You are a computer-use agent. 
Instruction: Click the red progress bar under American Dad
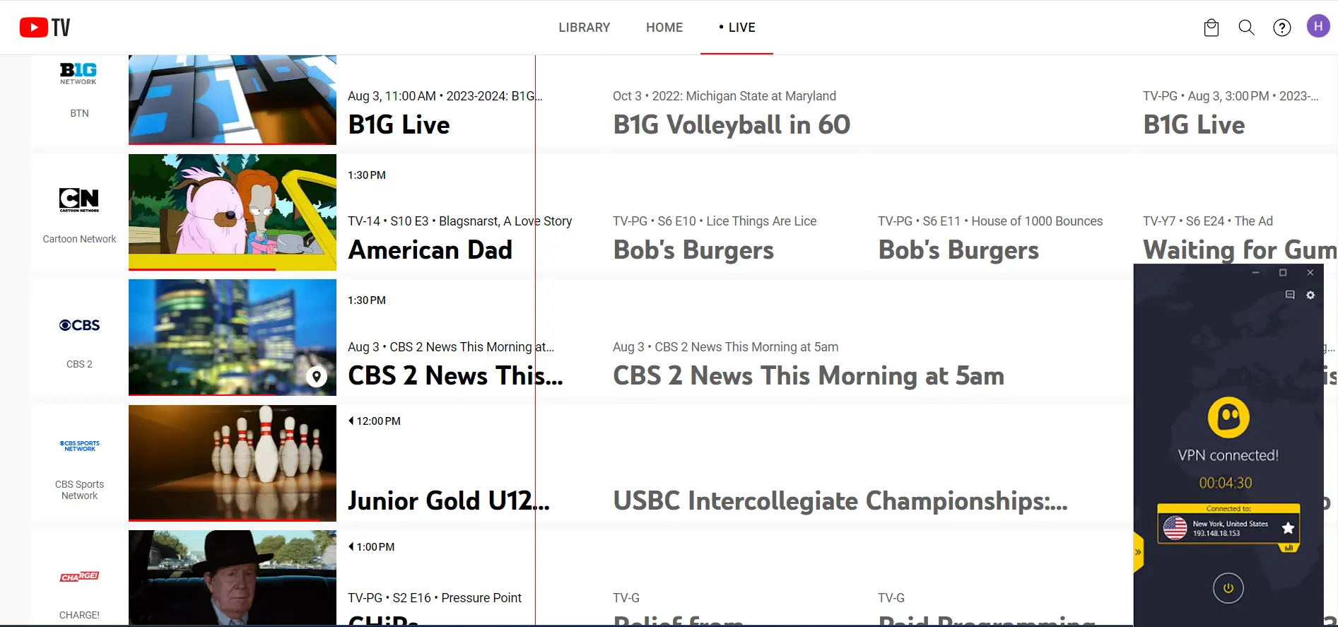point(201,269)
